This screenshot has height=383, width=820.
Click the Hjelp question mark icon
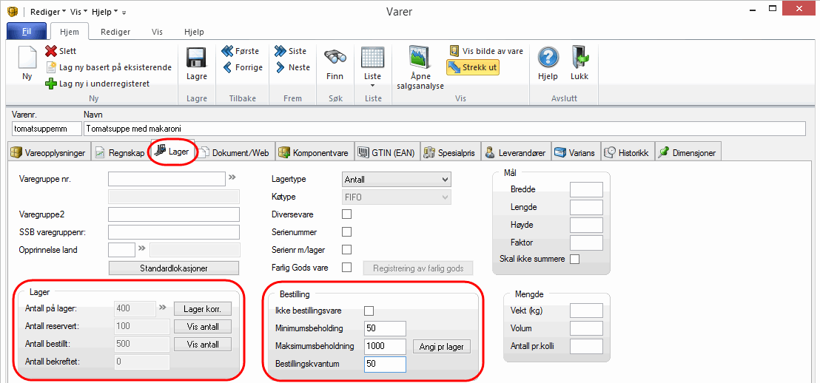548,58
